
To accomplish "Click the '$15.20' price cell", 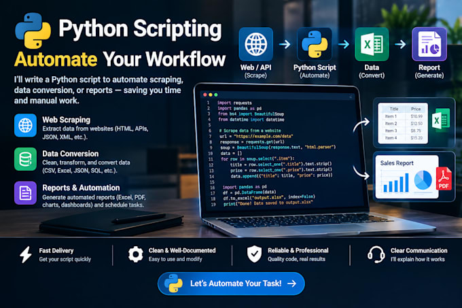I will click(x=416, y=138).
